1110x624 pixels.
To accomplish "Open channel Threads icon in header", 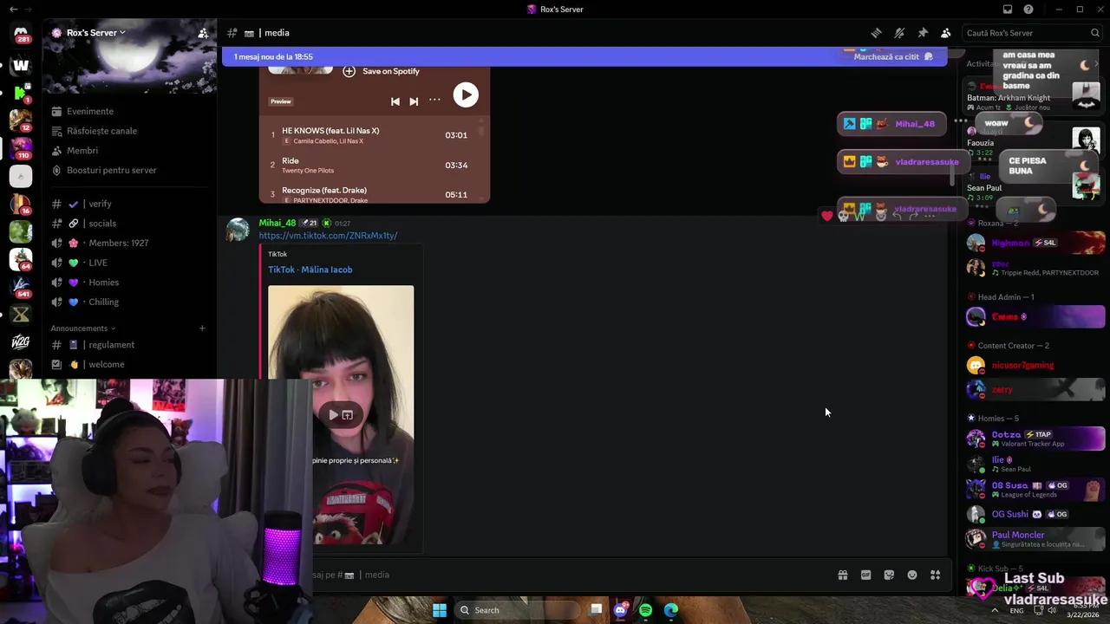I will tap(877, 33).
